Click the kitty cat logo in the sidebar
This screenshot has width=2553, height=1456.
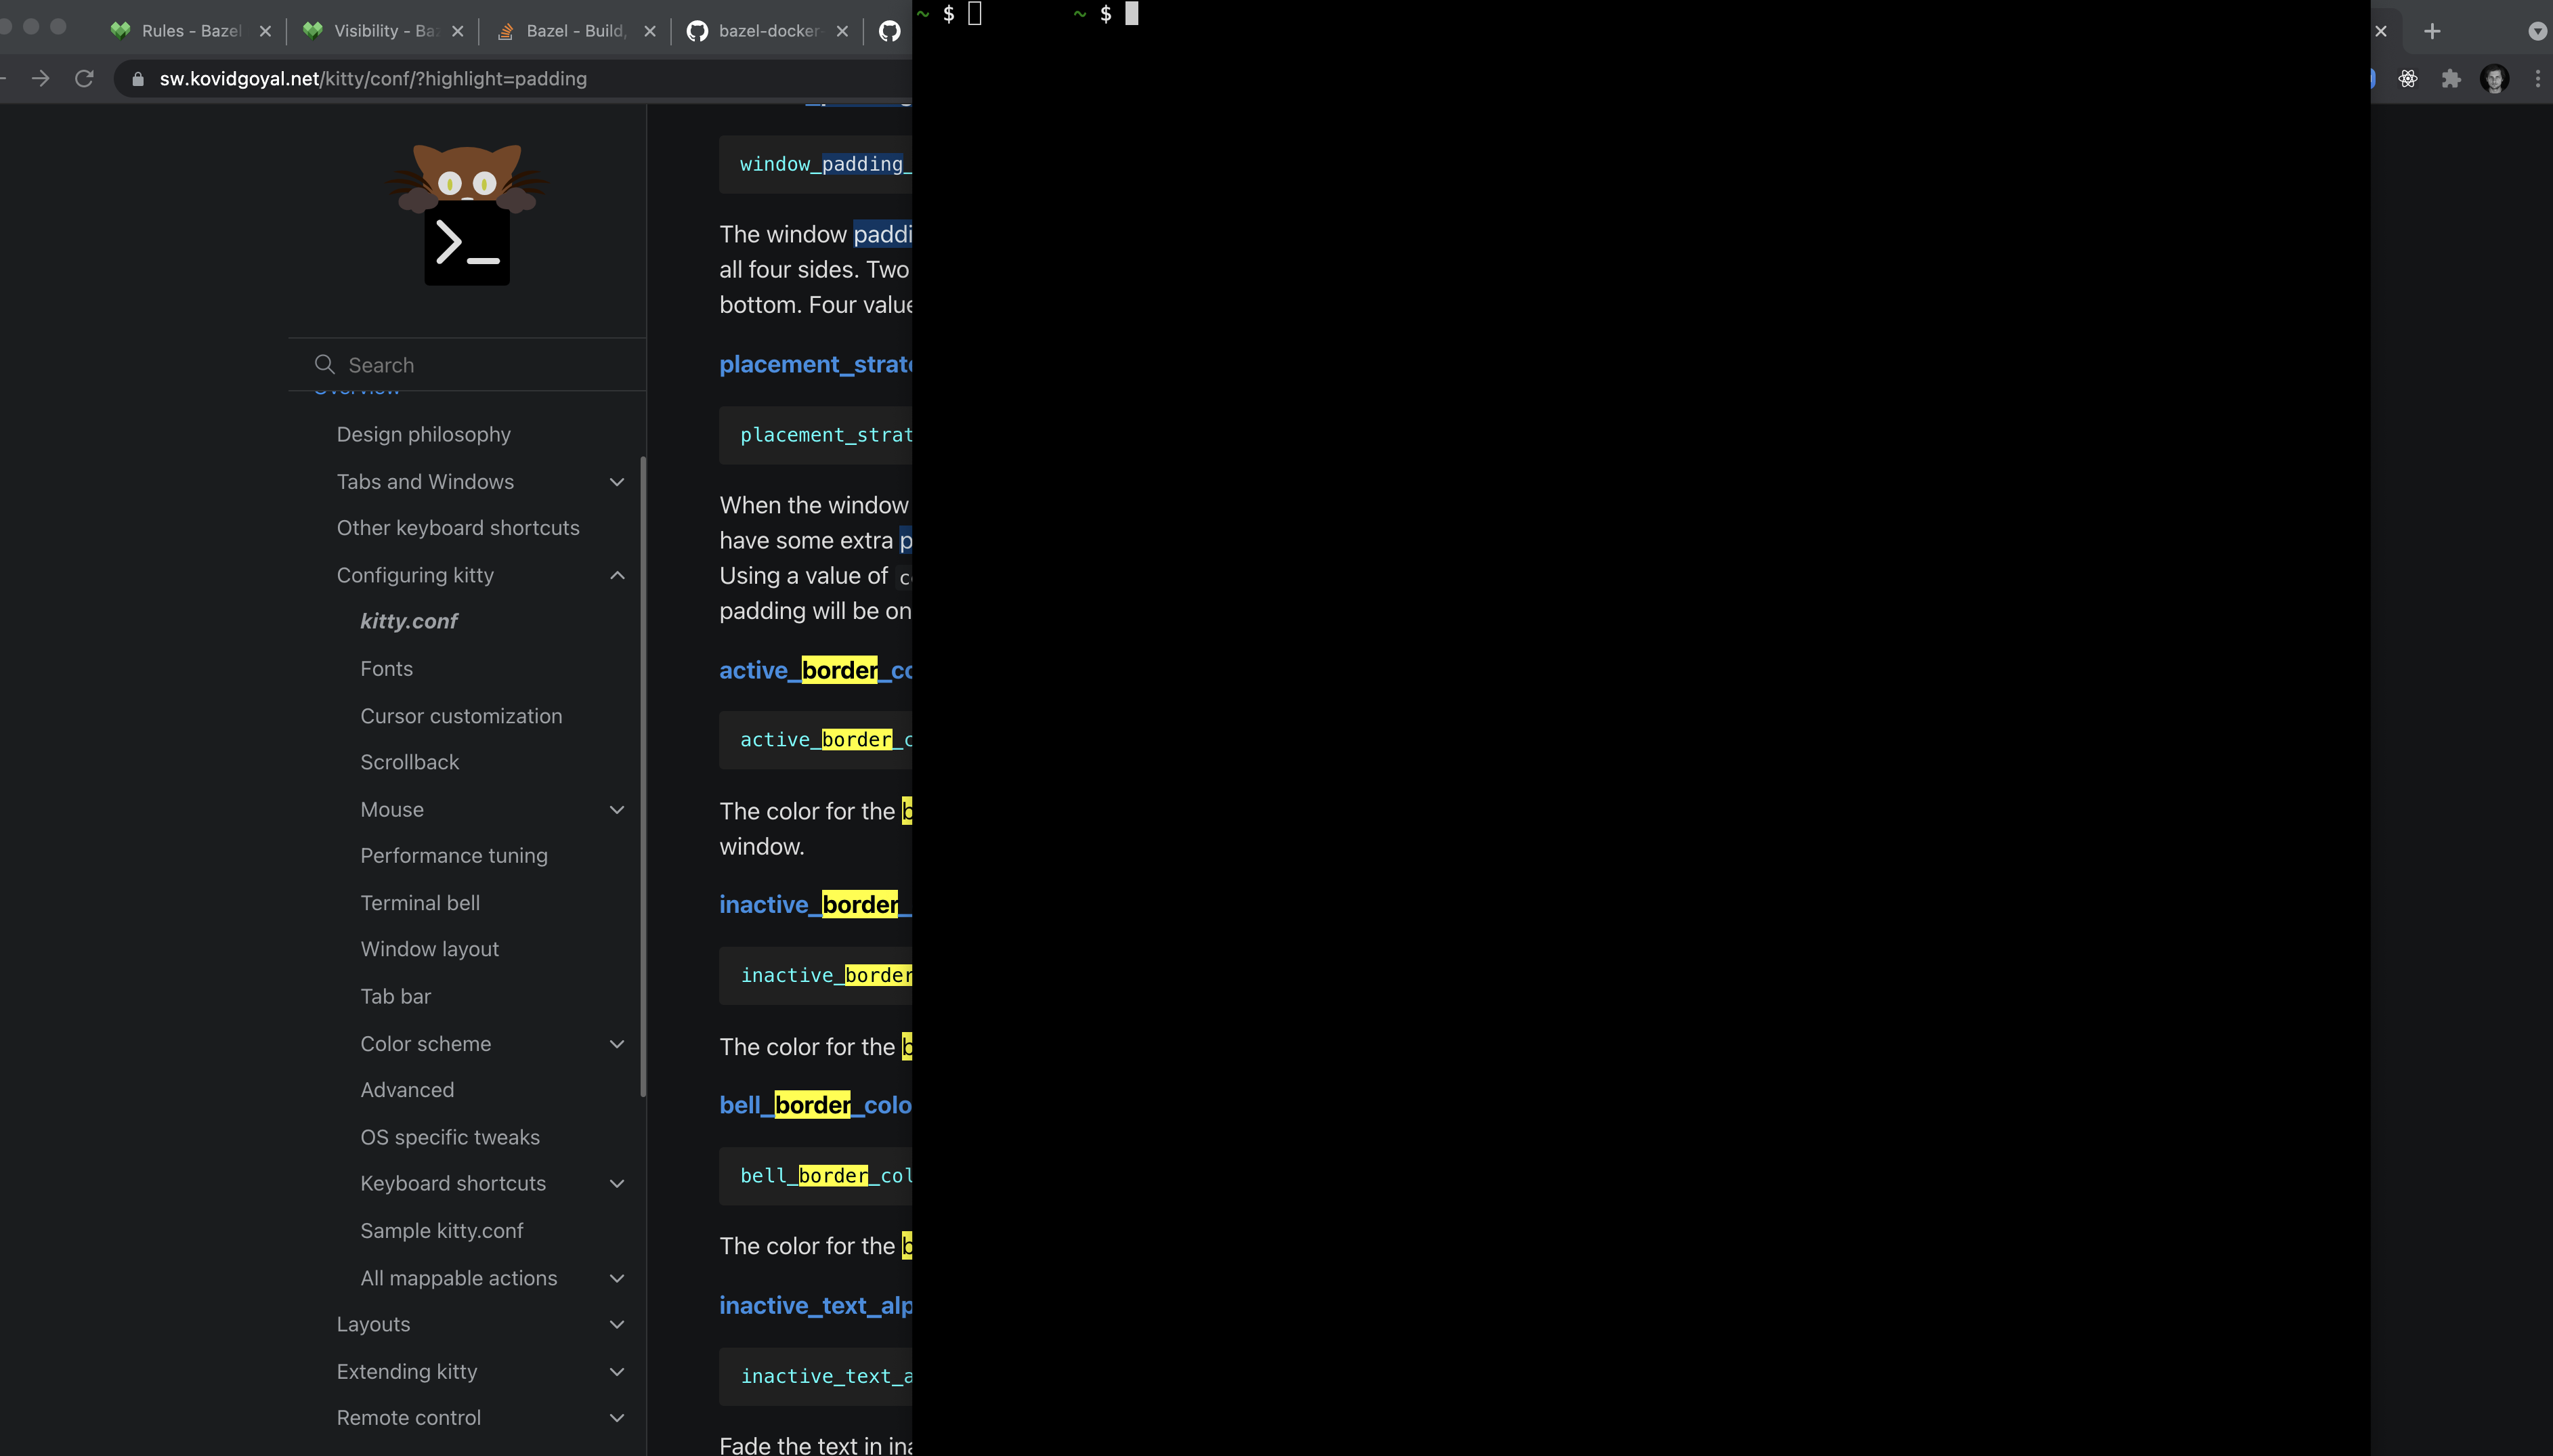coord(466,213)
